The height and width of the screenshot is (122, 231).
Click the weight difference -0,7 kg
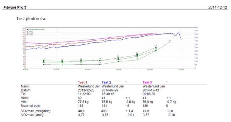(171, 102)
